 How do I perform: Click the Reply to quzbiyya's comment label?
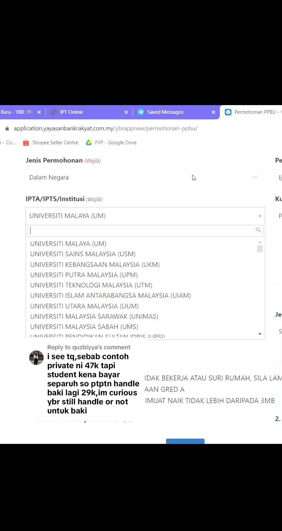pyautogui.click(x=89, y=347)
